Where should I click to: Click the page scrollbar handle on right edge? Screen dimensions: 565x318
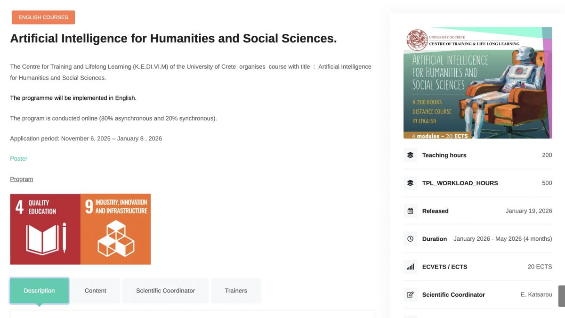(561, 296)
